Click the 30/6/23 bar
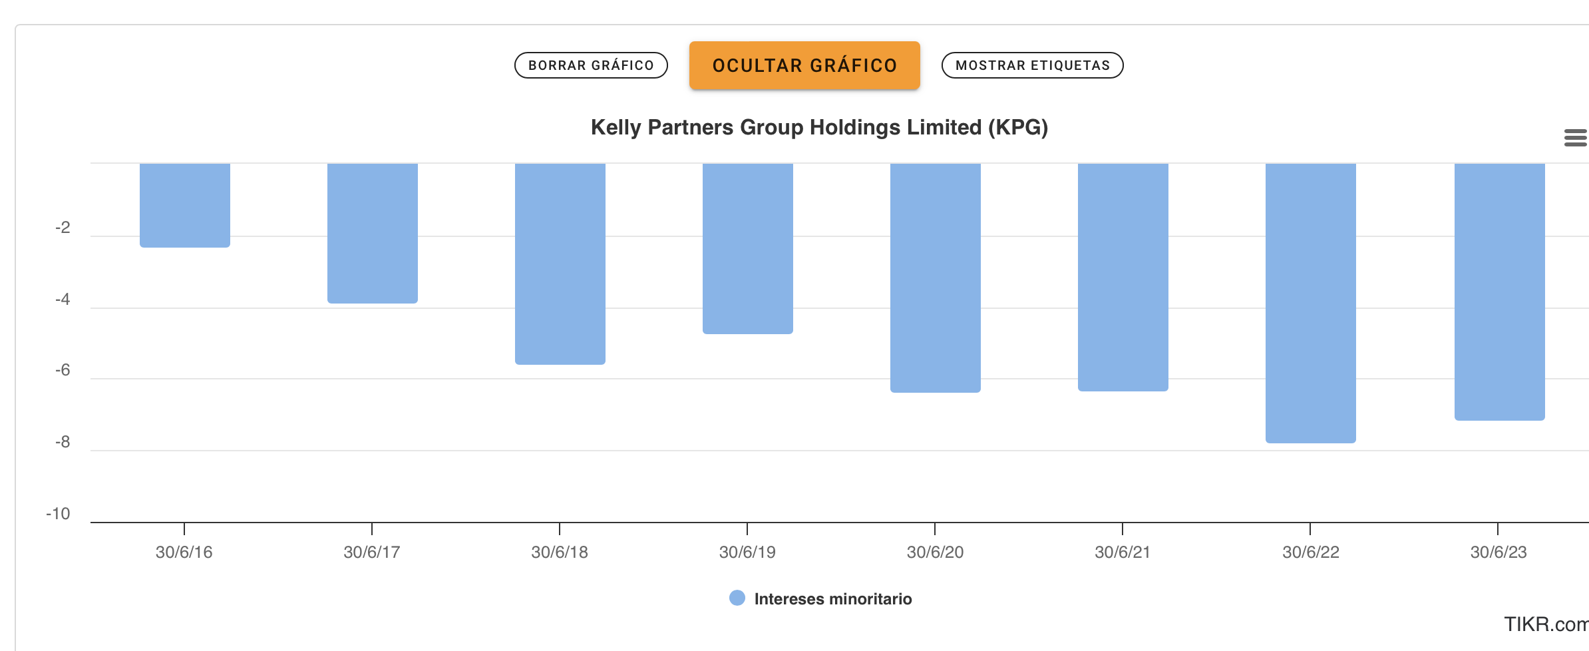The height and width of the screenshot is (651, 1589). click(x=1500, y=292)
